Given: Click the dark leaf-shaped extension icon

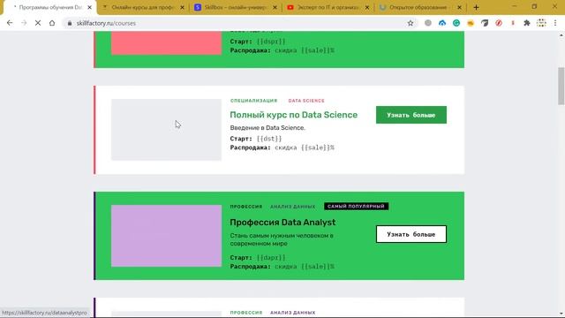Looking at the screenshot, I should point(485,23).
